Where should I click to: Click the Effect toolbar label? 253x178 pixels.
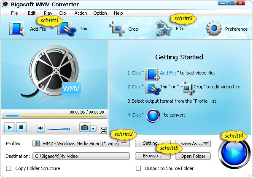pos(182,29)
